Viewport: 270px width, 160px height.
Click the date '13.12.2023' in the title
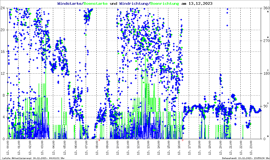(200, 3)
